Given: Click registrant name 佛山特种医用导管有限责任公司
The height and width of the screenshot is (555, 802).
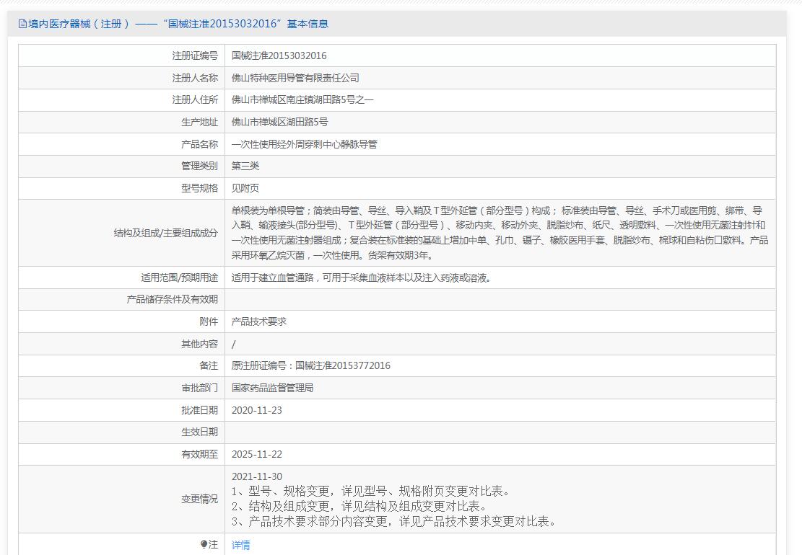Looking at the screenshot, I should (x=295, y=78).
